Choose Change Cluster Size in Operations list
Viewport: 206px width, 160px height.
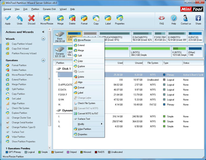coord(21,118)
